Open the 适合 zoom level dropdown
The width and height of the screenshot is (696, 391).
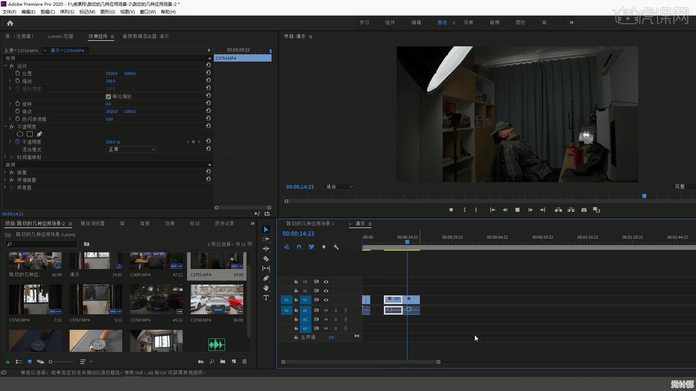[339, 187]
